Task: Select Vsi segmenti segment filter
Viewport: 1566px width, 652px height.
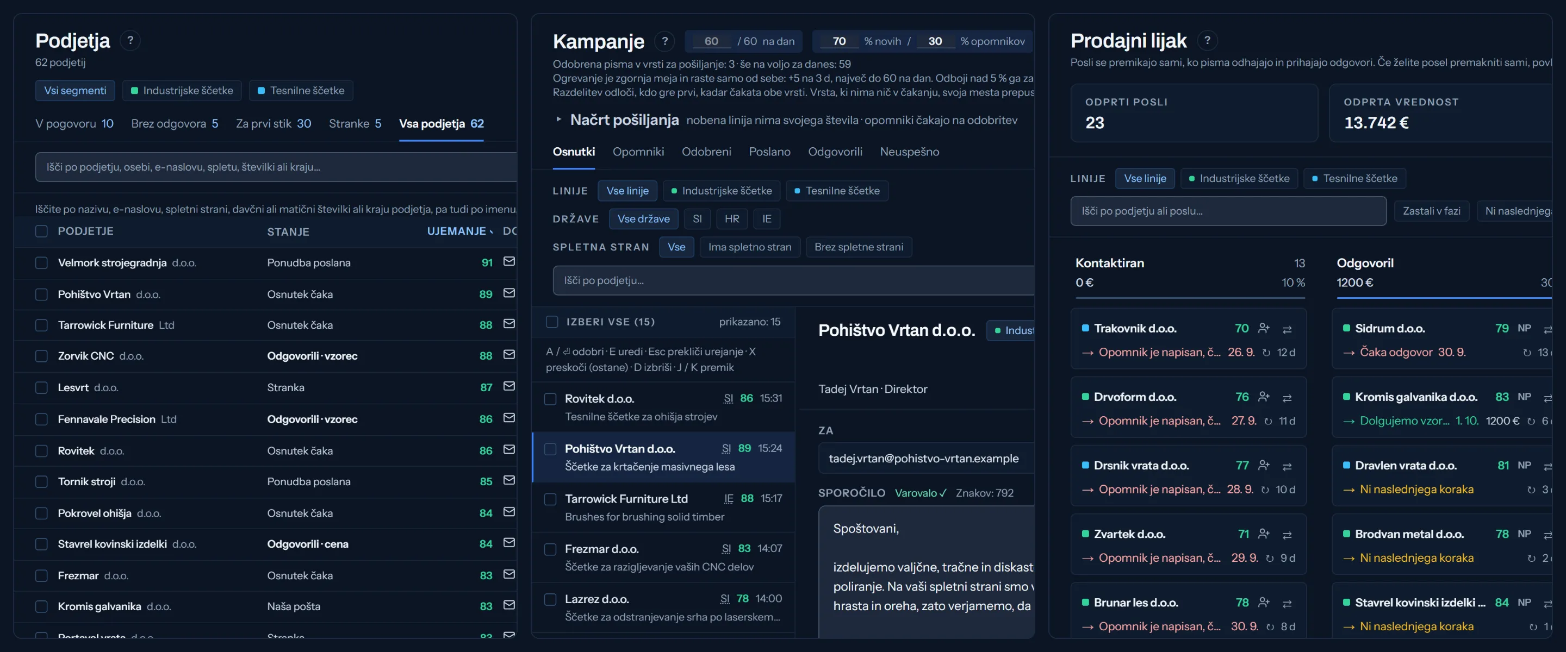Action: tap(75, 91)
